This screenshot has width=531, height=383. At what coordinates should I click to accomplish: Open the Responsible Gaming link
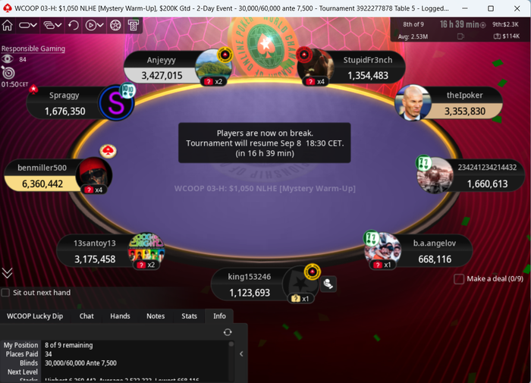tap(33, 49)
